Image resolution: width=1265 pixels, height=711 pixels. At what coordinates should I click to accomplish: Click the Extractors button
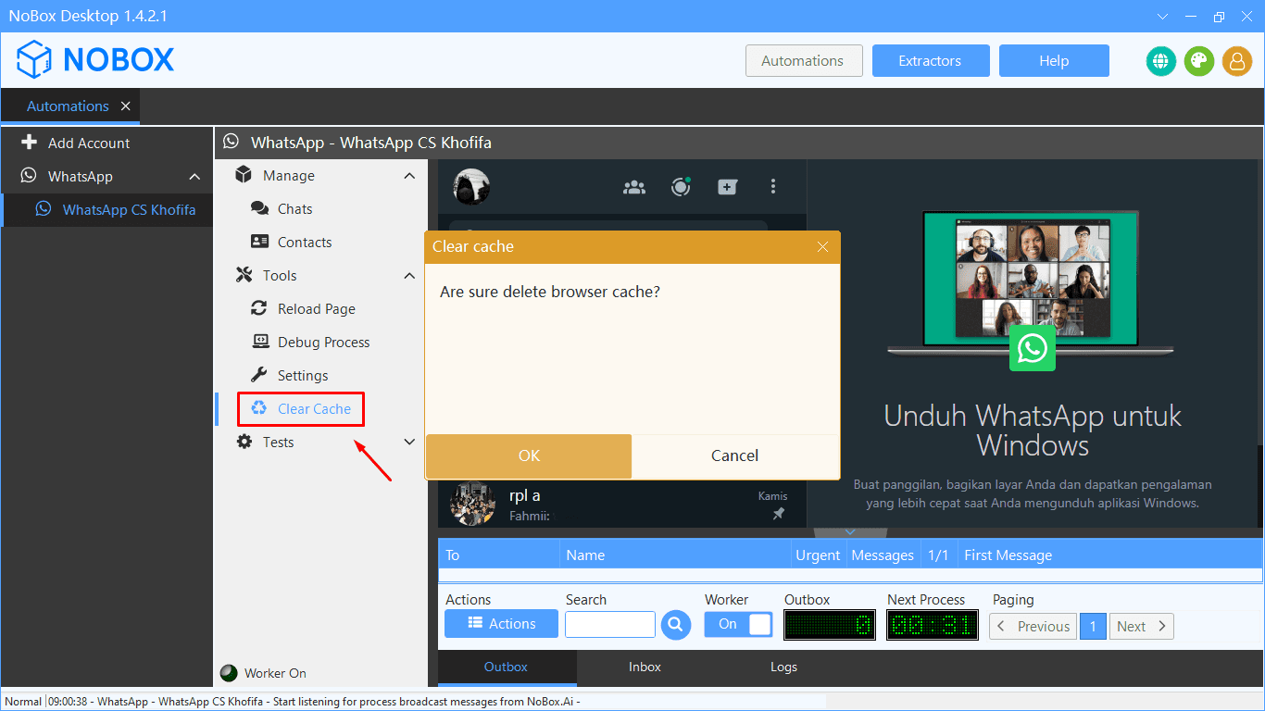(x=930, y=60)
